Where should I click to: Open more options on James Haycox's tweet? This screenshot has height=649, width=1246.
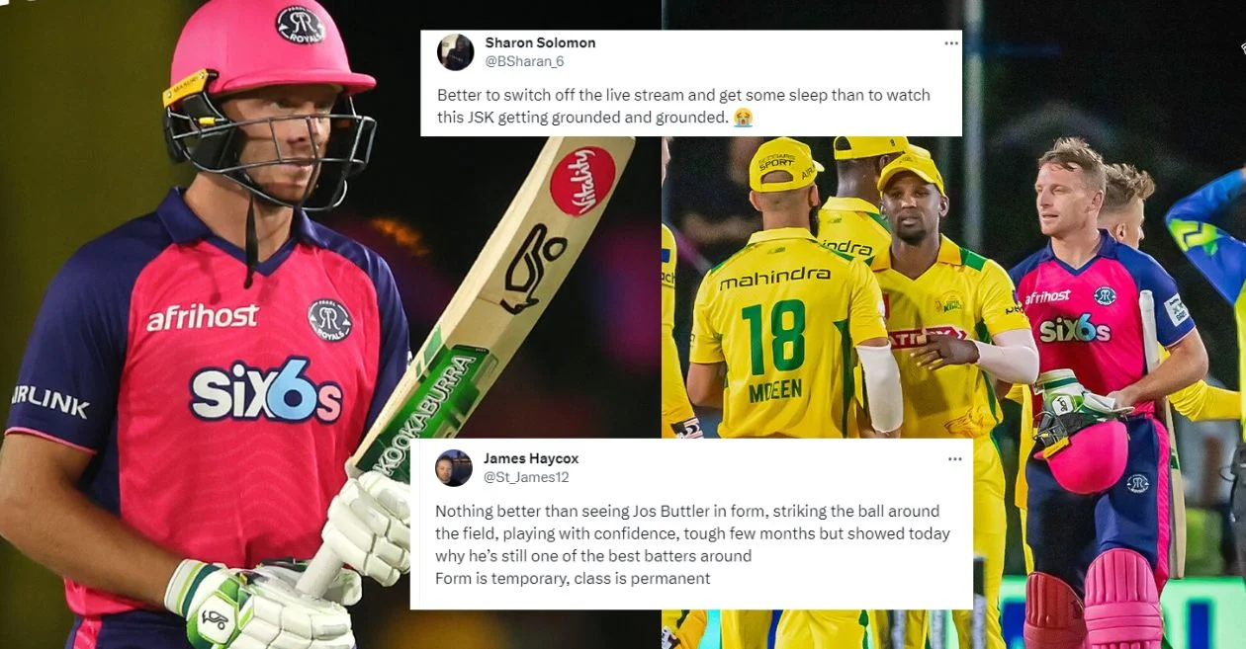click(x=954, y=459)
